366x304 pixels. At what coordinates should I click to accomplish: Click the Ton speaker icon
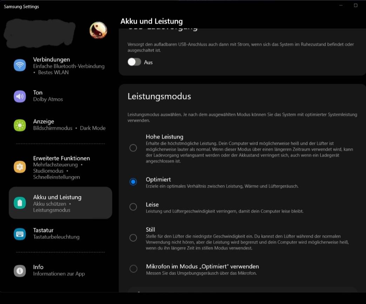click(20, 96)
